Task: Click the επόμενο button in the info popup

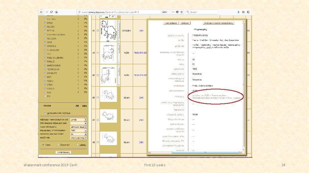Action: [185, 23]
